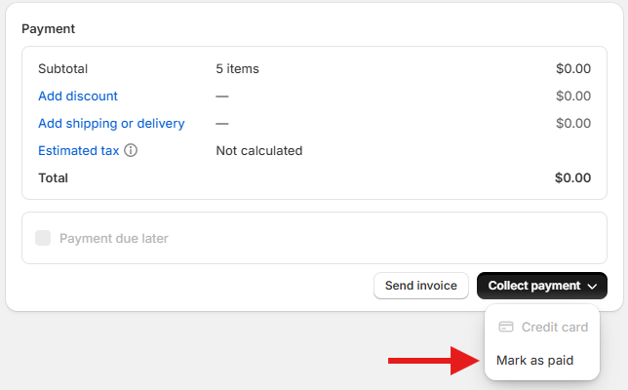The image size is (628, 390).
Task: Select Mark as paid from the menu
Action: (x=534, y=361)
